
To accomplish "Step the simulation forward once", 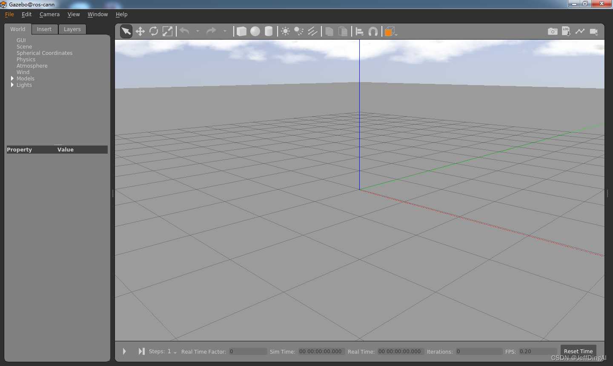I will [x=141, y=352].
